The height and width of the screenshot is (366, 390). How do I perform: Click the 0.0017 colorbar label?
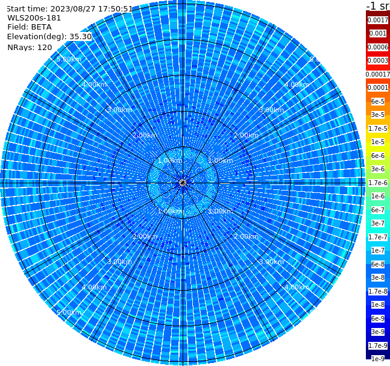point(378,20)
